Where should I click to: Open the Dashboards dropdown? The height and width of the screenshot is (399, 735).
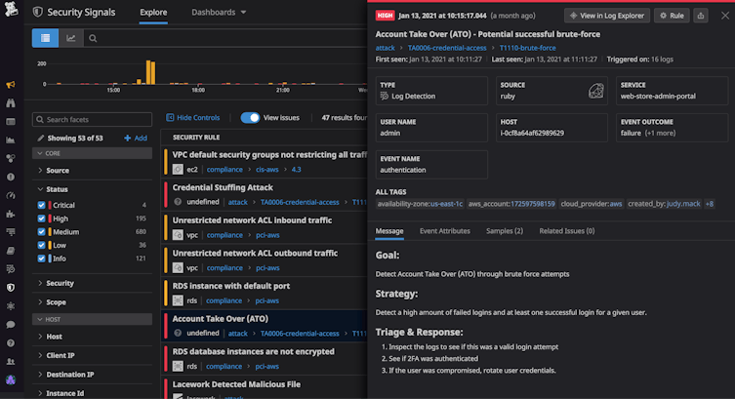(x=219, y=13)
